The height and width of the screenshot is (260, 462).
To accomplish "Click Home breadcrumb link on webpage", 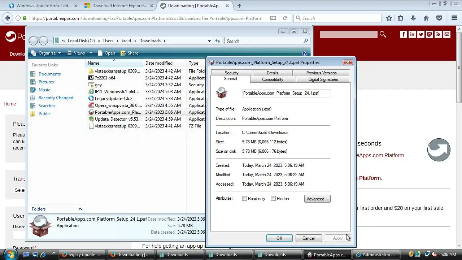I will [10, 104].
